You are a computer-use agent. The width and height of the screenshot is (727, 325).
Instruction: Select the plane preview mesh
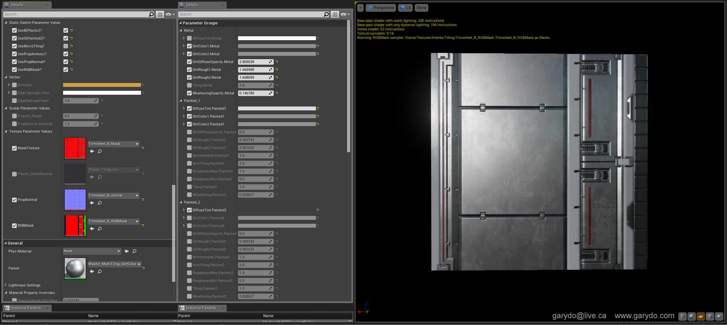tap(701, 316)
